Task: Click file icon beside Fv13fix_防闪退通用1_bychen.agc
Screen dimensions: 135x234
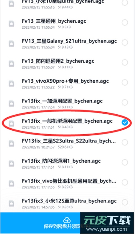Action: click(x=11, y=163)
